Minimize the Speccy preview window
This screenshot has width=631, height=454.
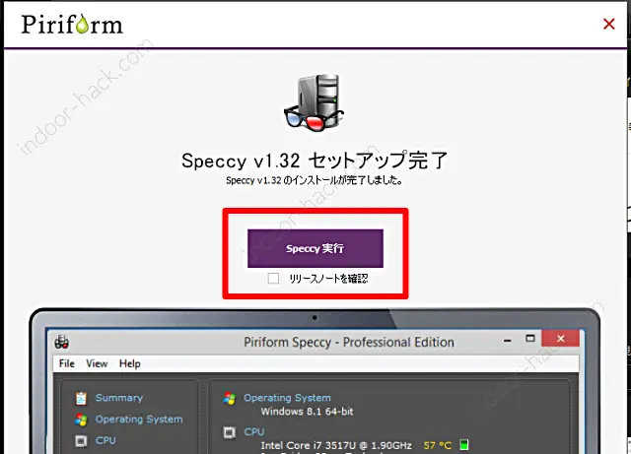pos(508,340)
